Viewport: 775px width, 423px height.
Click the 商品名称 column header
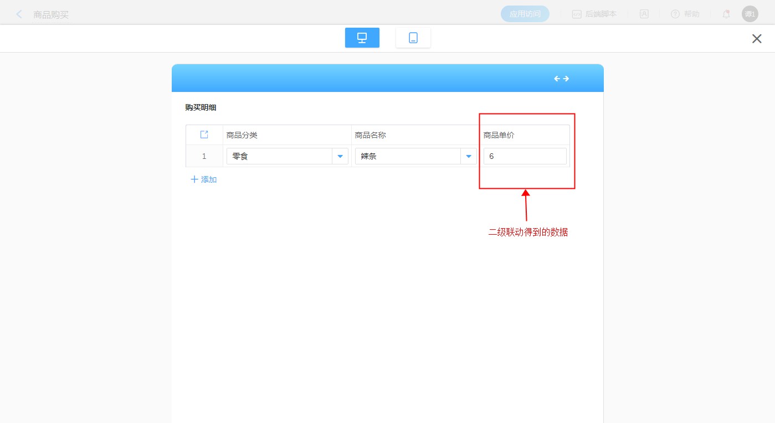tap(371, 135)
